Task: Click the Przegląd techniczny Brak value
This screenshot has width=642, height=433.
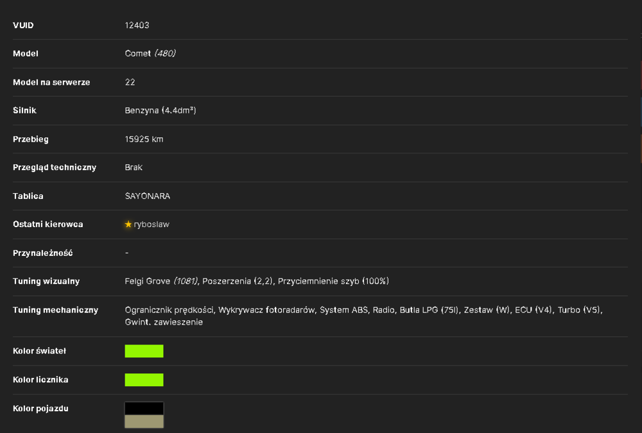Action: pos(134,167)
